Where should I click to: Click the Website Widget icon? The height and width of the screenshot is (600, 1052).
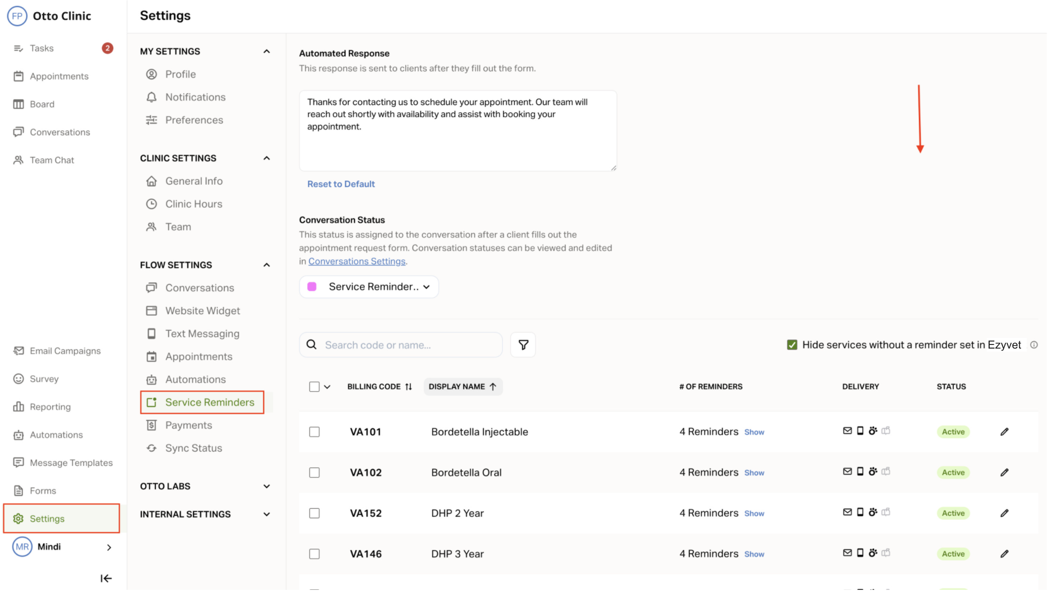(x=151, y=311)
